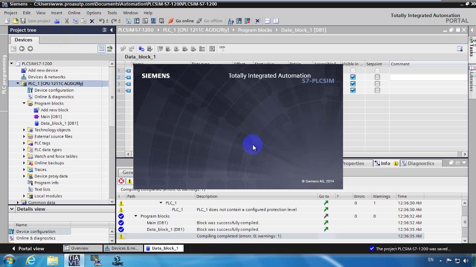The width and height of the screenshot is (476, 267).
Task: Click Program blocks in breadcrumb path
Action: pyautogui.click(x=255, y=30)
